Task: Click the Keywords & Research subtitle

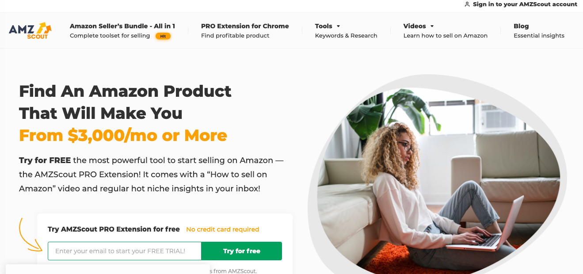Action: click(346, 36)
